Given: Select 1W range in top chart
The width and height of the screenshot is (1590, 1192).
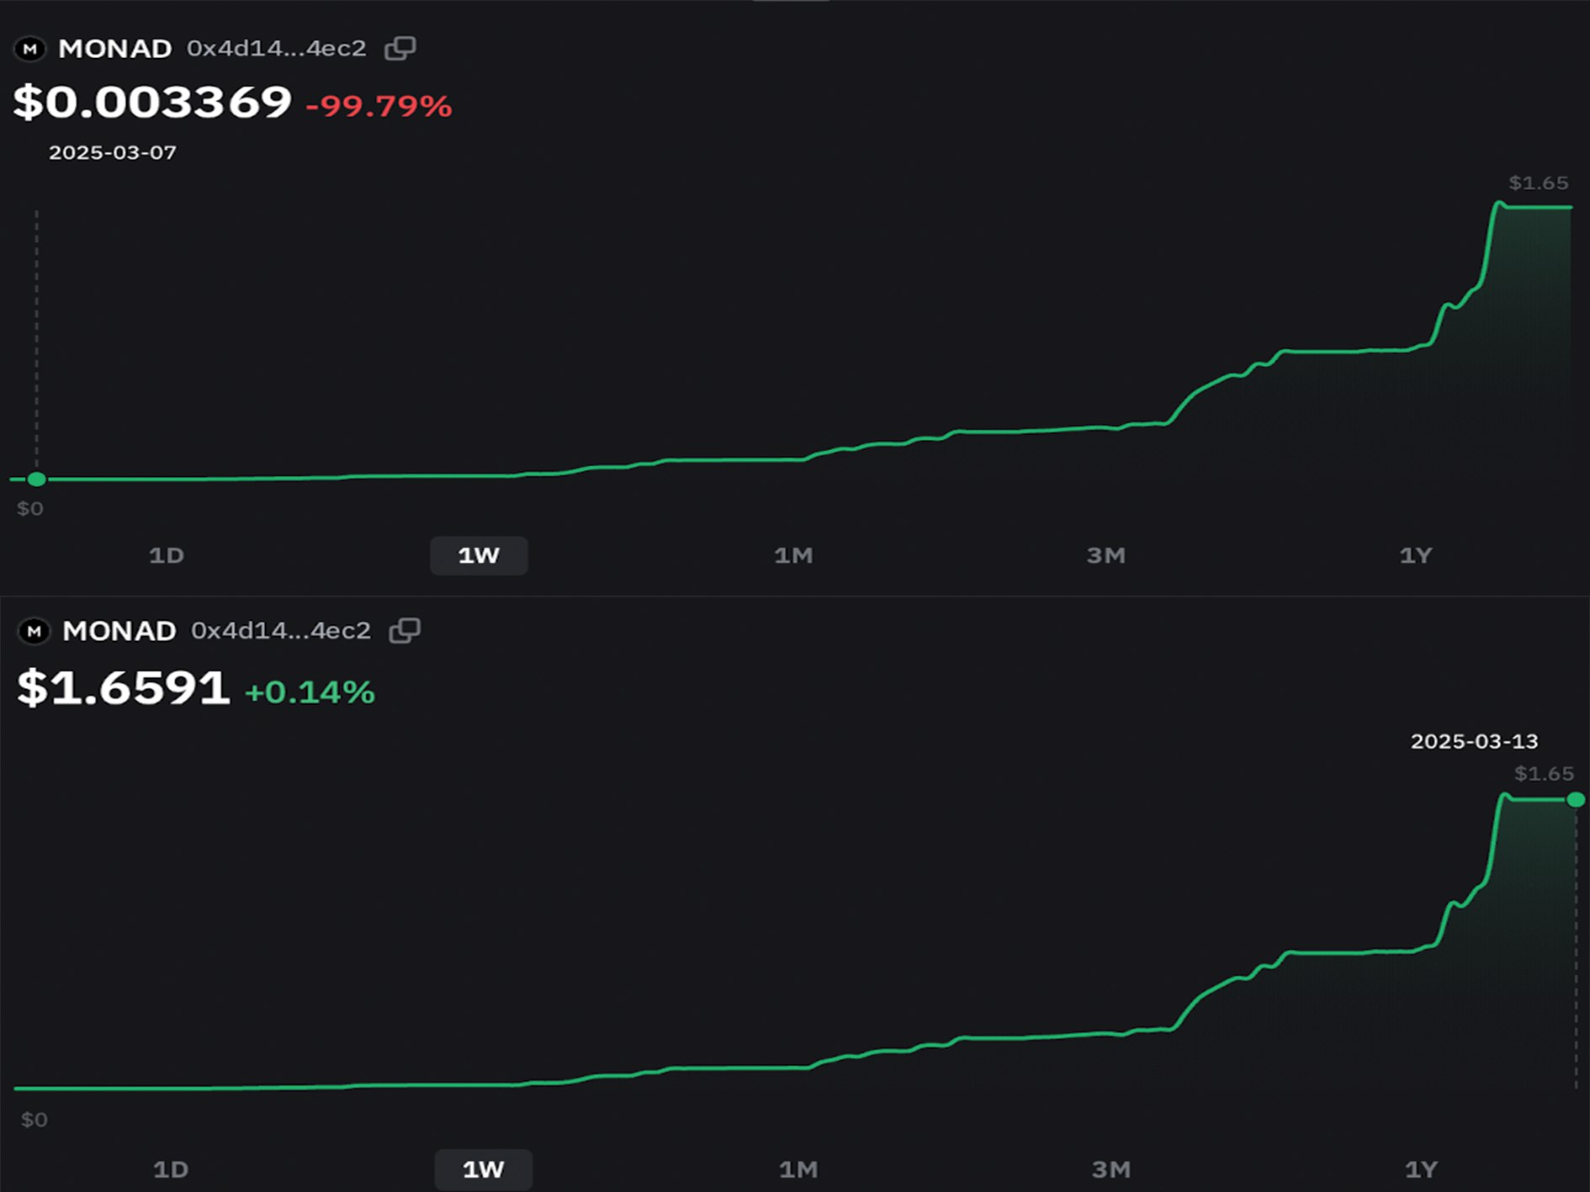Looking at the screenshot, I should click(479, 556).
